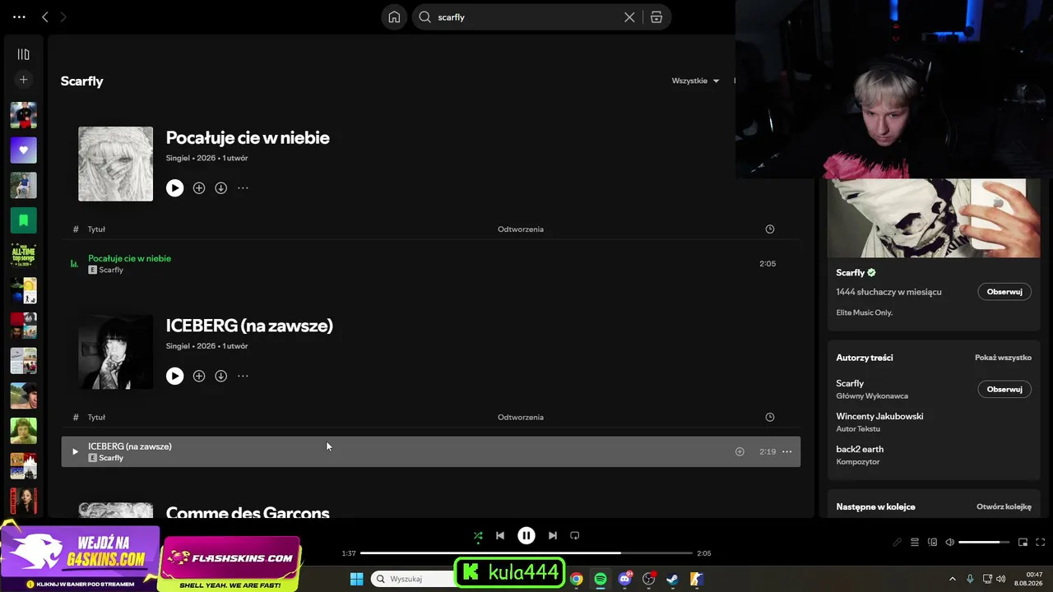This screenshot has height=592, width=1053.
Task: Open Pocałuje cie w niebie album cover
Action: [115, 164]
